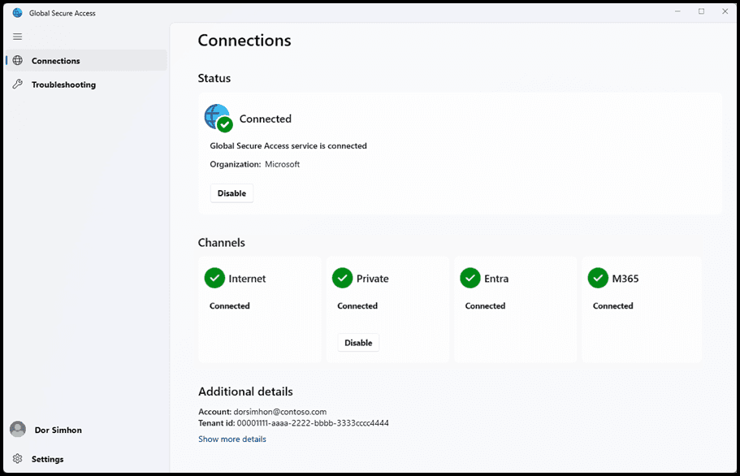Screen dimensions: 740x476
Task: Open Settings from the sidebar
Action: pyautogui.click(x=86, y=459)
